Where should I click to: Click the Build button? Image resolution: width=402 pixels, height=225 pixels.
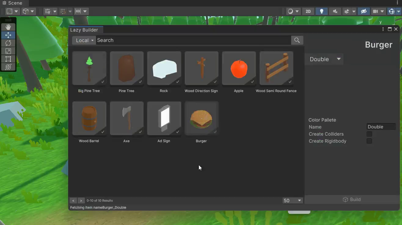click(x=352, y=199)
